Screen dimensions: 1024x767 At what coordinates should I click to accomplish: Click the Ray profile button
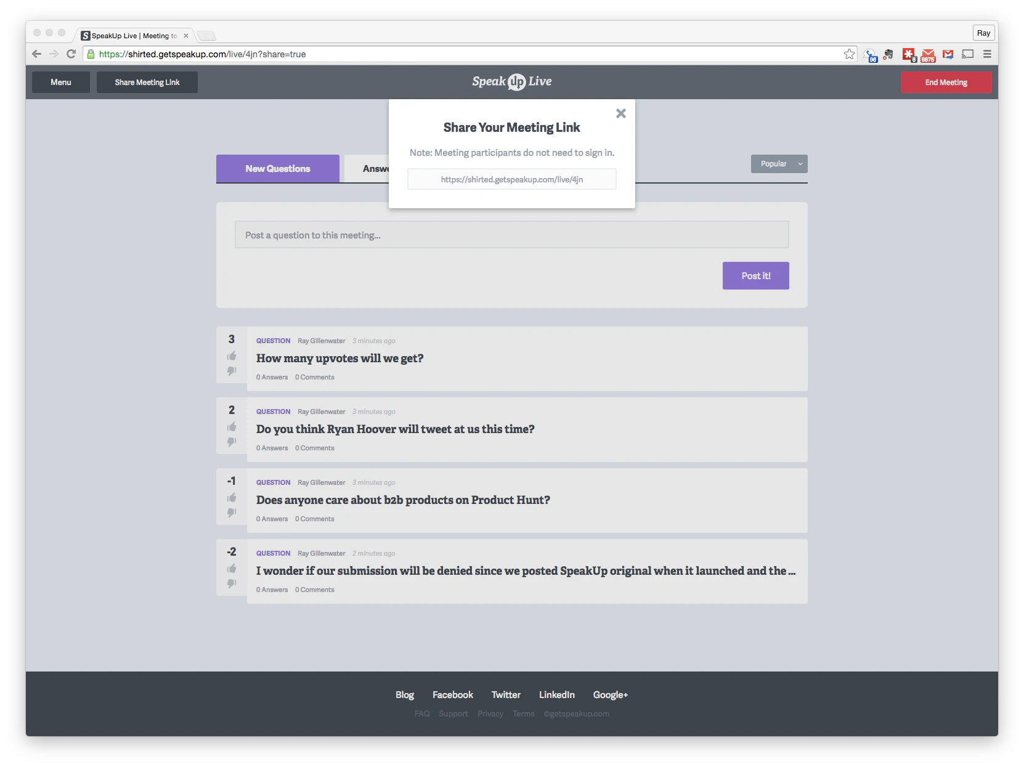pyautogui.click(x=984, y=33)
